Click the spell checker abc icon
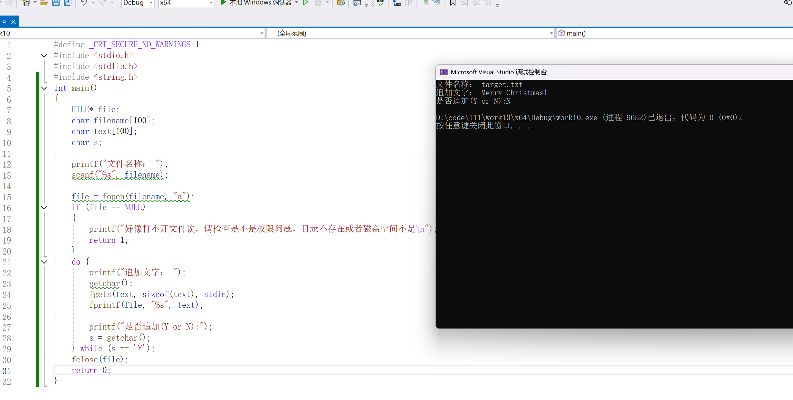This screenshot has width=793, height=400. [380, 3]
